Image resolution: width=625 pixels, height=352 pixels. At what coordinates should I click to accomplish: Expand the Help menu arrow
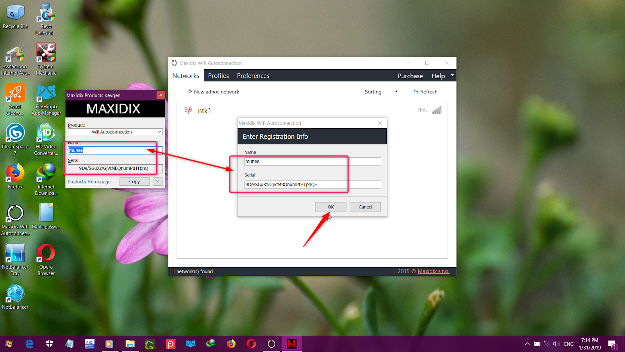(452, 75)
